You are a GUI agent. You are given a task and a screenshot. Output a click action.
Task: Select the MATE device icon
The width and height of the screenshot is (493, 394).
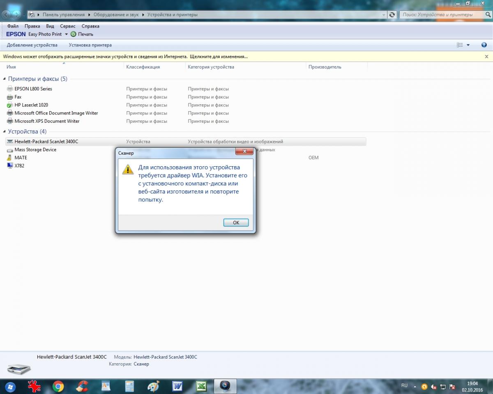point(10,158)
